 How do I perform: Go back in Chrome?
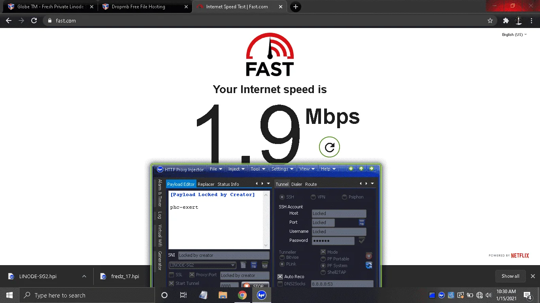click(x=9, y=21)
